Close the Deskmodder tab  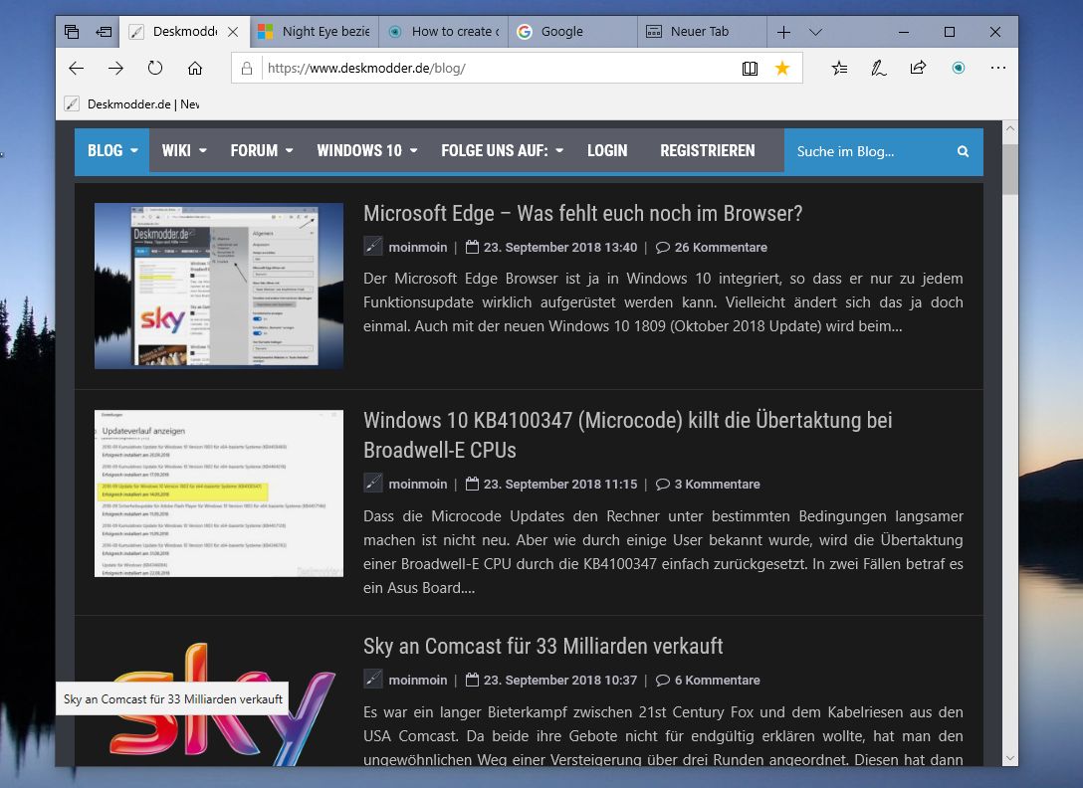pos(233,32)
